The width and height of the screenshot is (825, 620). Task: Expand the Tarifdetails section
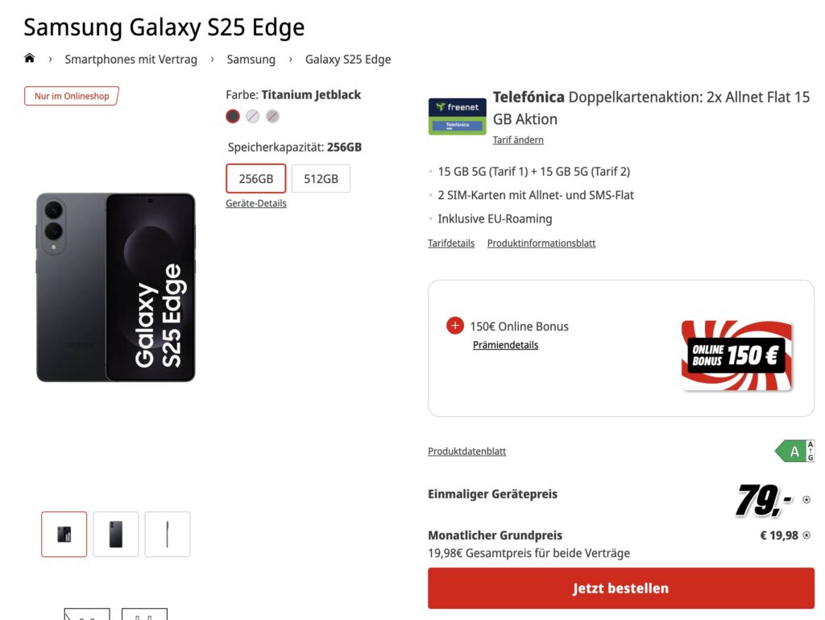(451, 243)
